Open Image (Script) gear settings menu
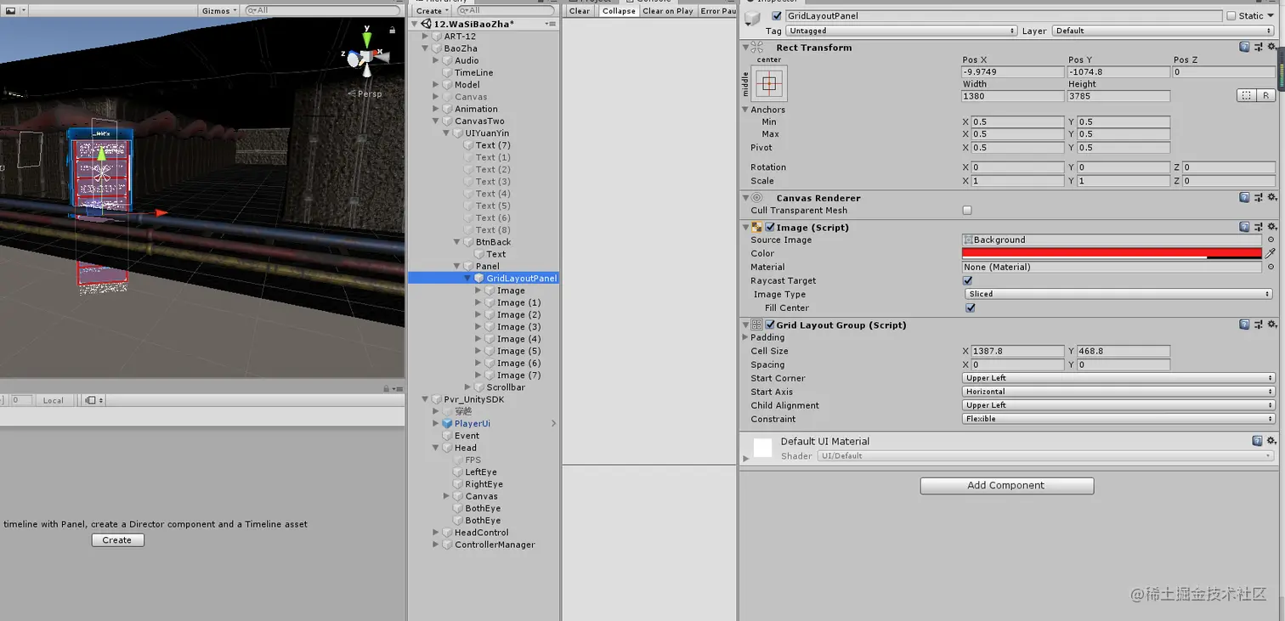Screen dimensions: 1285x621 coord(1271,228)
